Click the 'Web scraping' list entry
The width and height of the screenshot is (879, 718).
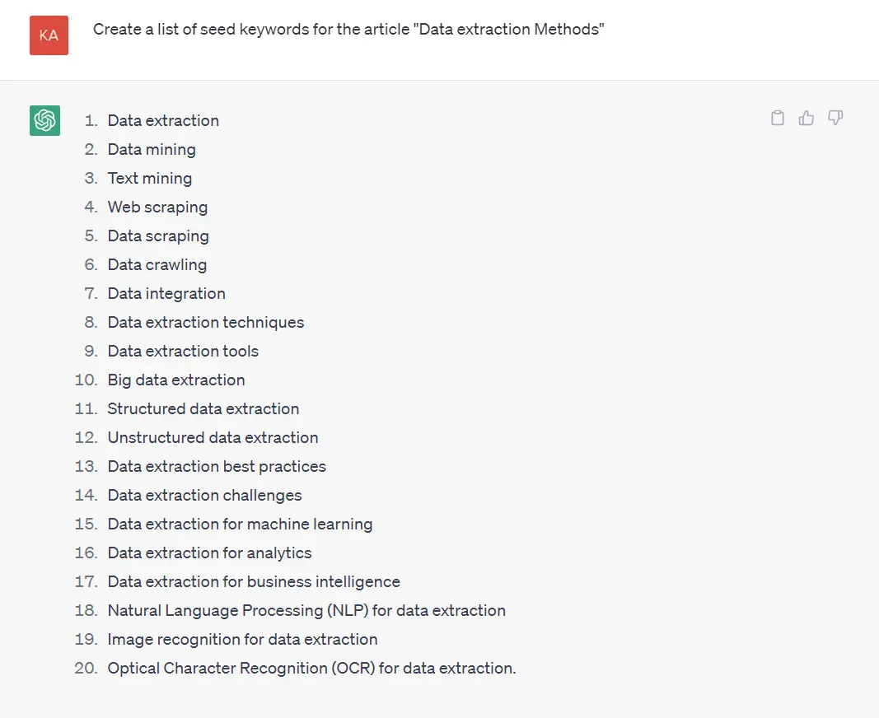[157, 207]
